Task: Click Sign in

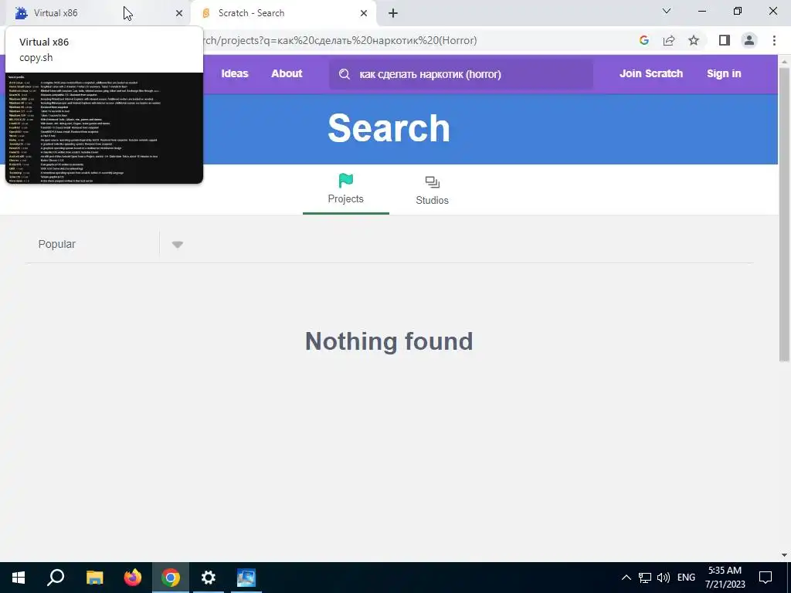Action: (x=723, y=73)
